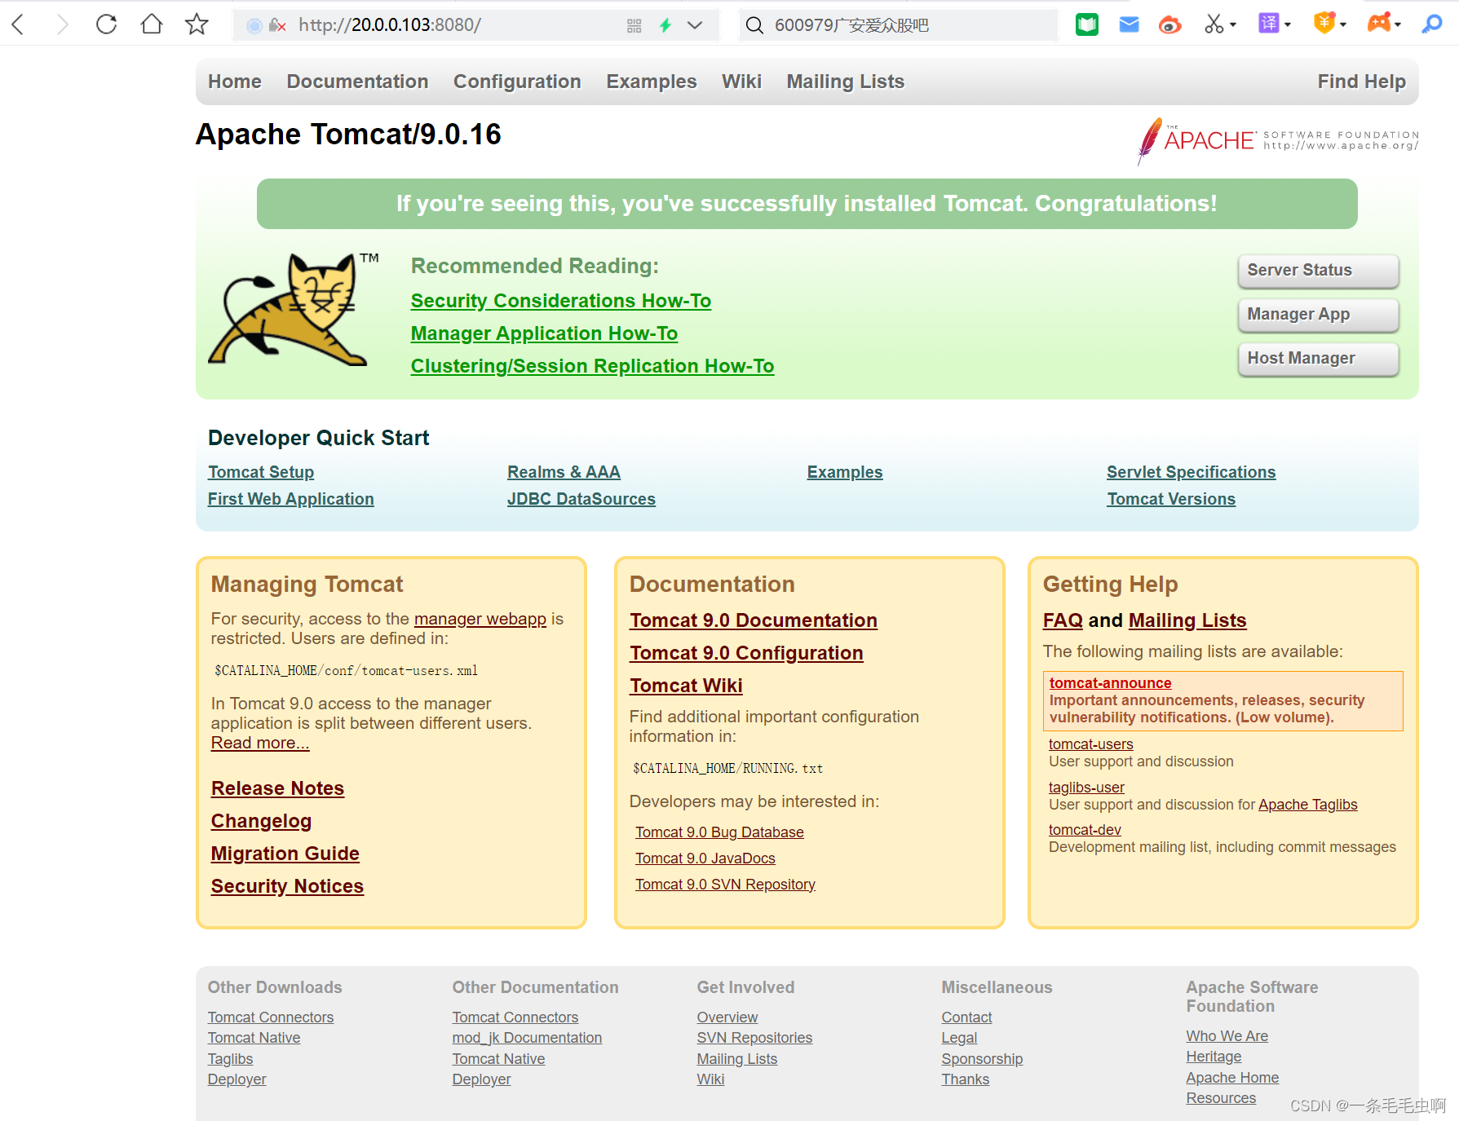
Task: Click the Read more... link
Action: tap(260, 743)
